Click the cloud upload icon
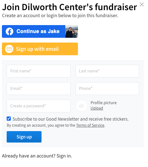148x167 pixels. pos(81,106)
